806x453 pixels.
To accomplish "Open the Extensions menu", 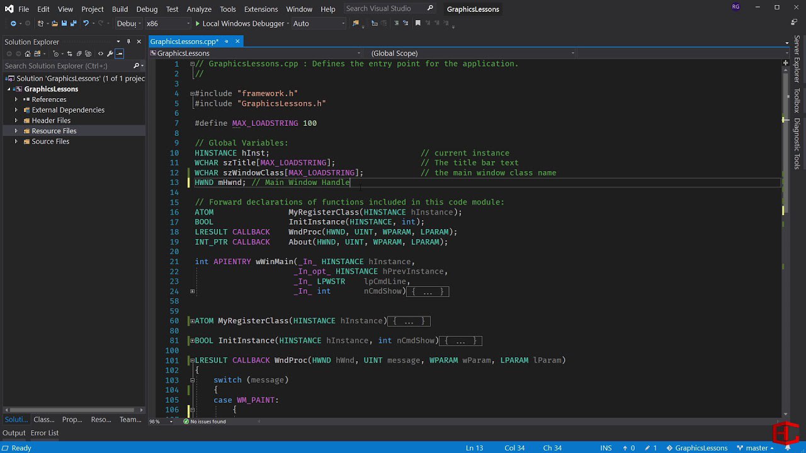I will (x=261, y=9).
